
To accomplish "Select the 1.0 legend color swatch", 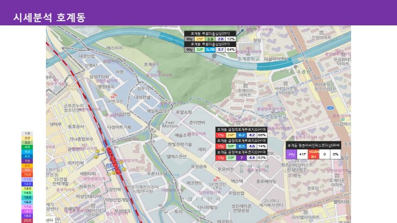I will click(27, 133).
